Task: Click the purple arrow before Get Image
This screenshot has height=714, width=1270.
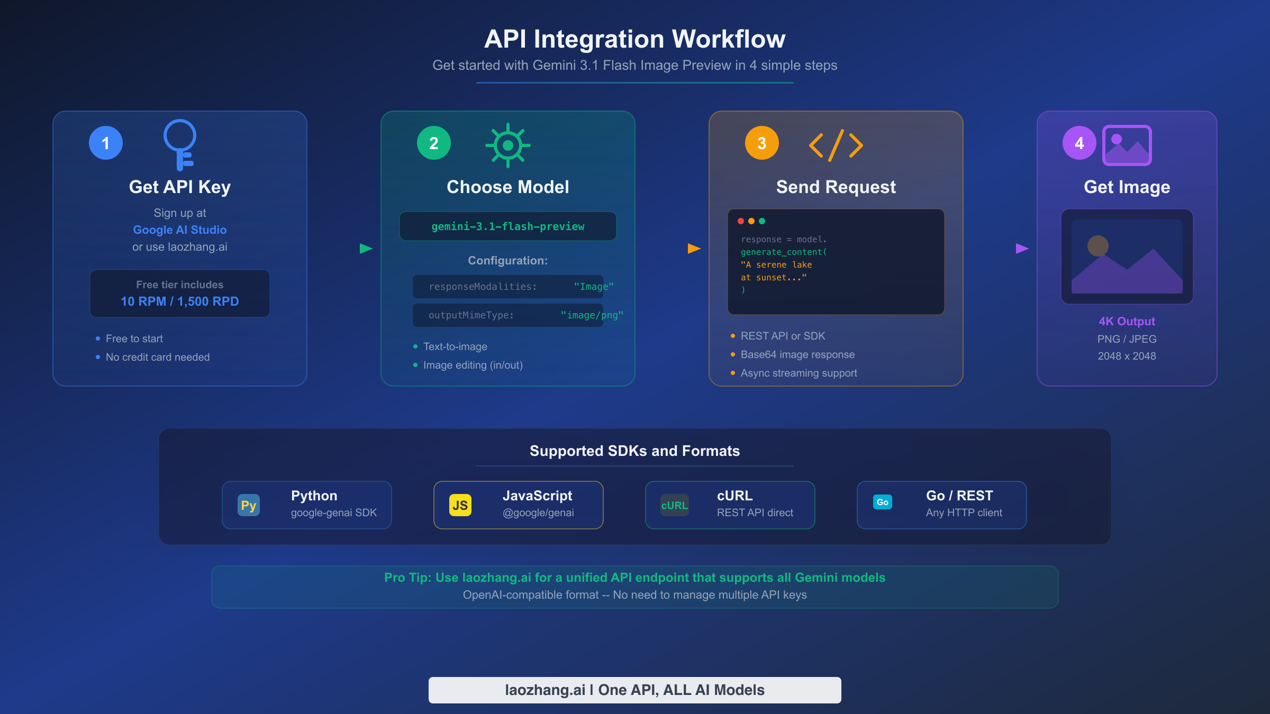Action: click(1021, 248)
